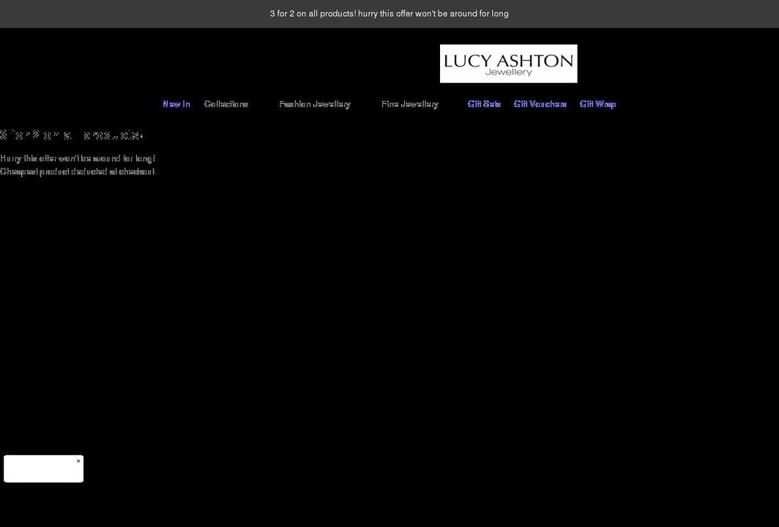This screenshot has width=779, height=527.
Task: Click the "Hurry this offer won't be around for long!" text
Action: coord(77,157)
